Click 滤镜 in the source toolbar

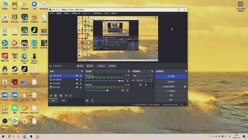point(90,66)
